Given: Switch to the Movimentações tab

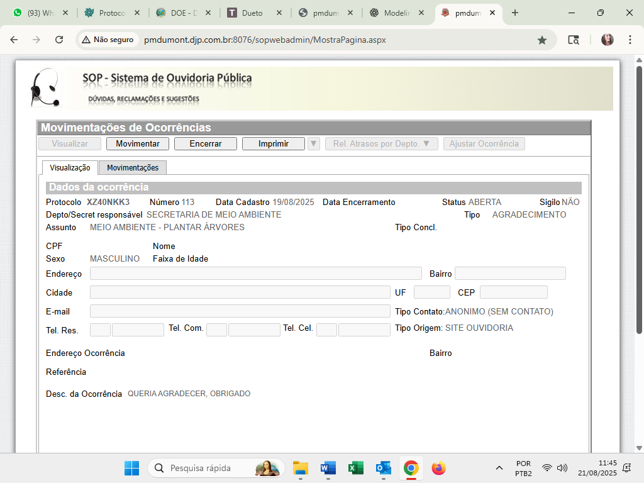Looking at the screenshot, I should tap(133, 168).
